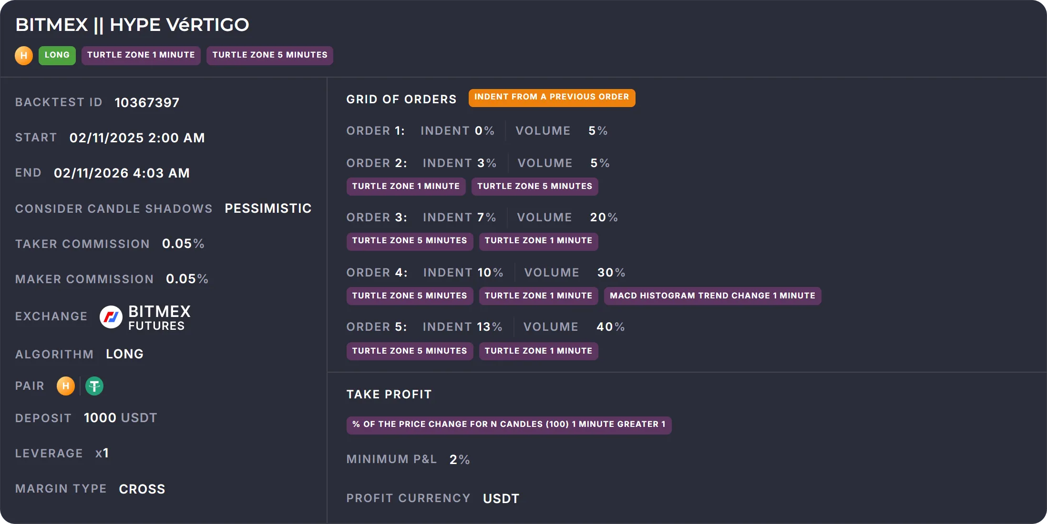Click Order 2 Turtle Zone 5 Minutes tag
Image resolution: width=1047 pixels, height=524 pixels.
pyautogui.click(x=534, y=187)
